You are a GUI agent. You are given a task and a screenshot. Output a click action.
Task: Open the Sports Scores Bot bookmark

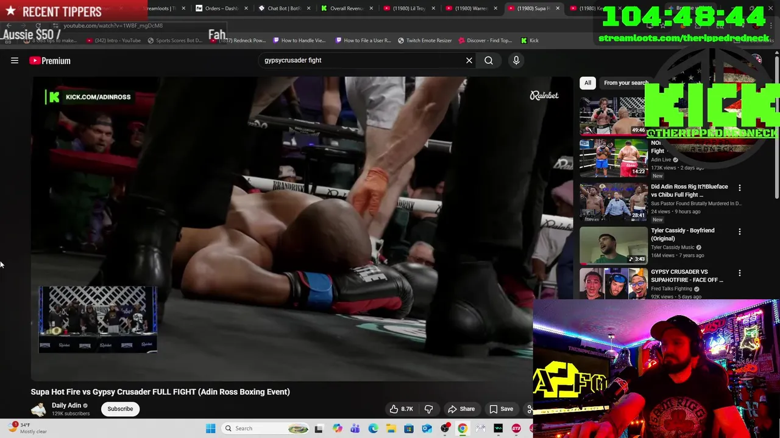(x=175, y=40)
